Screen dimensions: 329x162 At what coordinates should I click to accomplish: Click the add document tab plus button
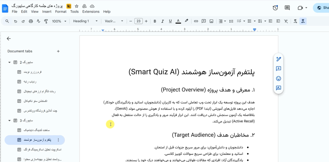click(x=58, y=51)
